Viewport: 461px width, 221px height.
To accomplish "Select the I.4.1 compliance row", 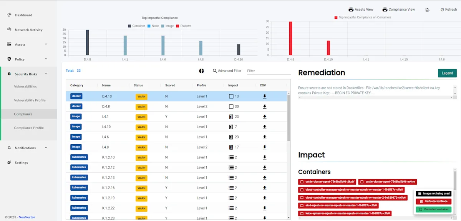I will [x=177, y=117].
